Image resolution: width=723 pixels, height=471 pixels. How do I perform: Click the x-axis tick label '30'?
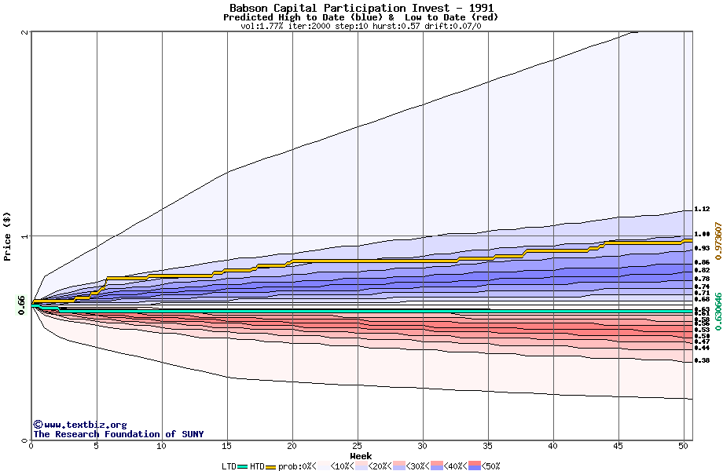(422, 446)
